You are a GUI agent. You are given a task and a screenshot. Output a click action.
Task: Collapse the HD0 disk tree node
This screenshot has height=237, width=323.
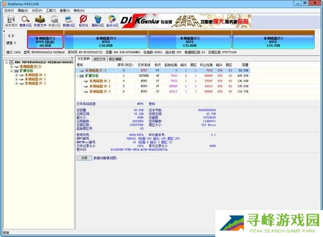click(7, 62)
